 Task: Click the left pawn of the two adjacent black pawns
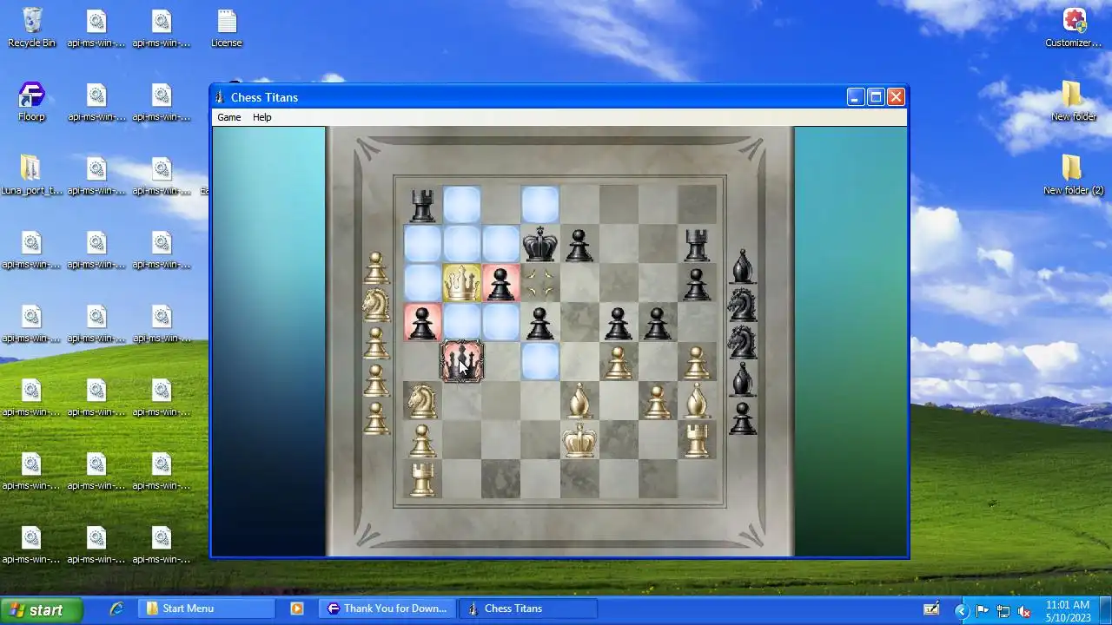[618, 323]
